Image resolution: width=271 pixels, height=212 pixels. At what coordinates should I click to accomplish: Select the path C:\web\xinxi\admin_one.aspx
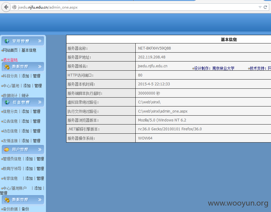pos(163,111)
